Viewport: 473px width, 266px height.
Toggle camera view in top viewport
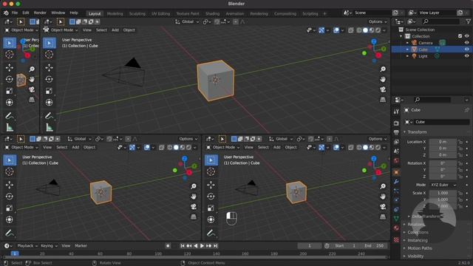[383, 89]
